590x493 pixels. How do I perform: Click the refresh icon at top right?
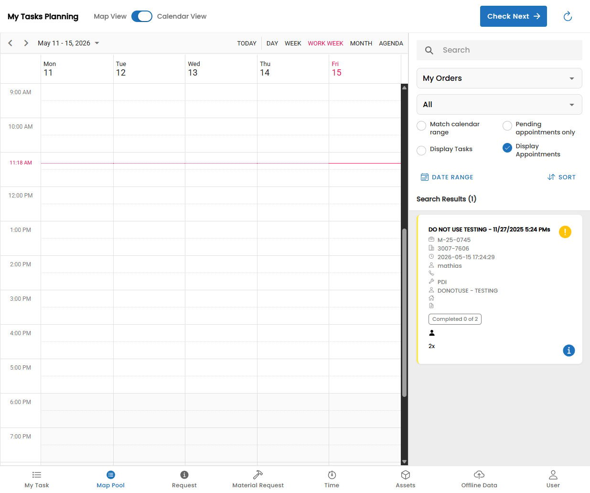coord(568,16)
